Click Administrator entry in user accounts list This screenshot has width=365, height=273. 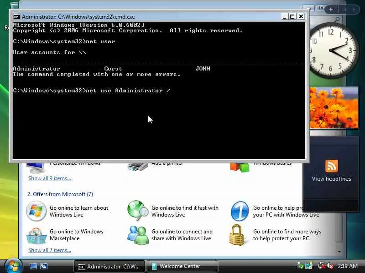pyautogui.click(x=36, y=69)
